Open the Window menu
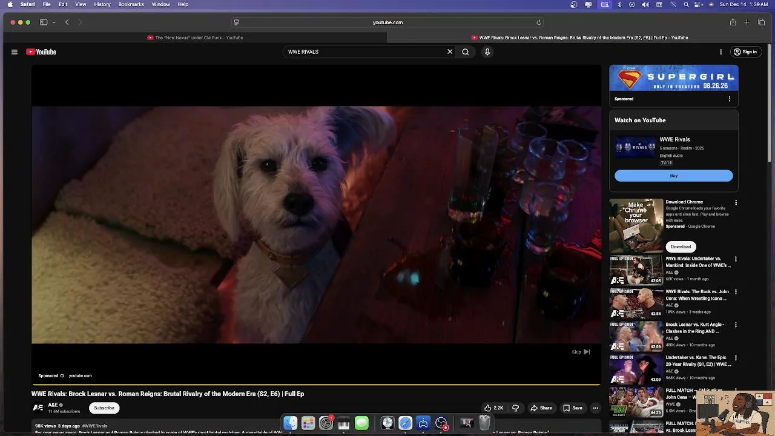Image resolution: width=775 pixels, height=436 pixels. [x=160, y=4]
